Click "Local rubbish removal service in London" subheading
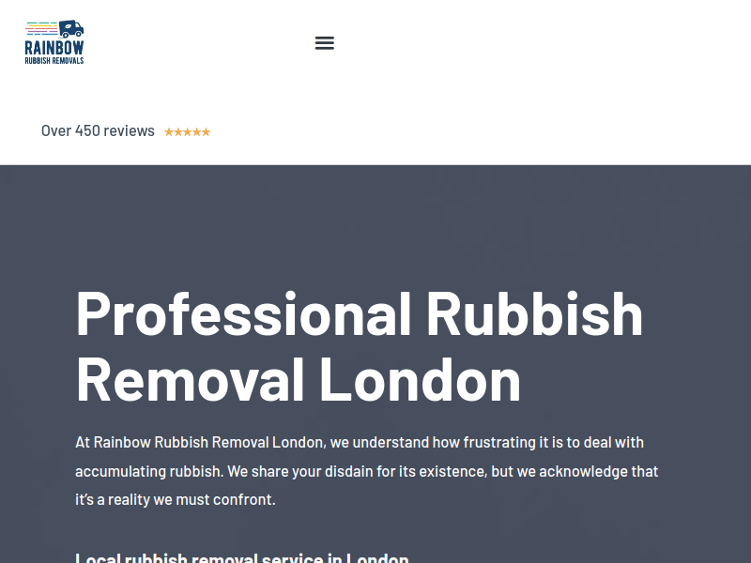This screenshot has height=563, width=751. pyautogui.click(x=242, y=557)
